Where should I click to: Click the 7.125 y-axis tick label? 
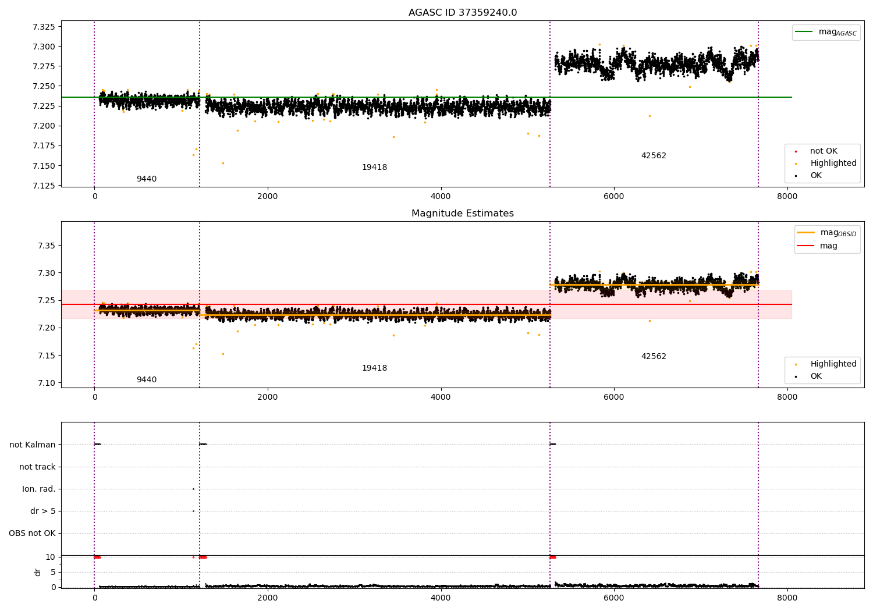click(x=44, y=186)
